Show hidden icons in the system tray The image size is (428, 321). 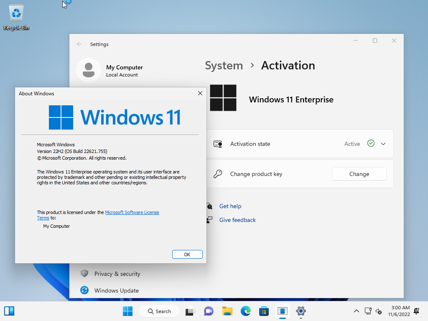tap(357, 311)
